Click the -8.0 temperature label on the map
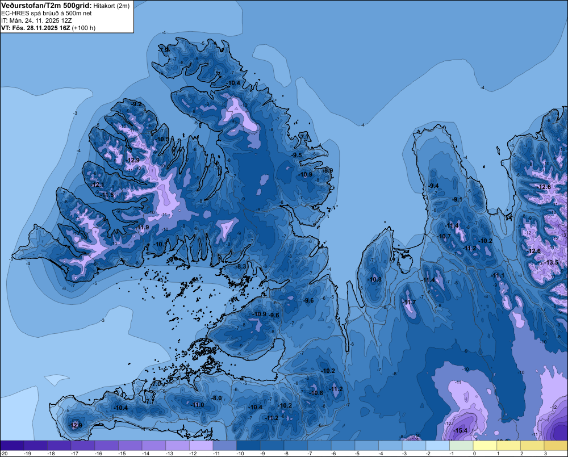 pyautogui.click(x=216, y=399)
